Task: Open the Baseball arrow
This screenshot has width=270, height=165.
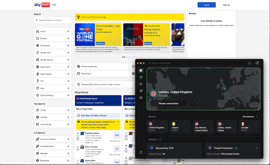Action: (68, 153)
